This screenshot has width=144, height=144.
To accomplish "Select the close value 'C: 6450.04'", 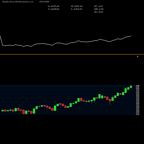I will click(x=54, y=9).
